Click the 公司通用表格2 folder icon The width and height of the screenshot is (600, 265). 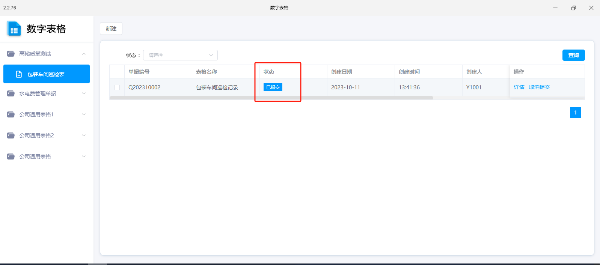(x=11, y=136)
